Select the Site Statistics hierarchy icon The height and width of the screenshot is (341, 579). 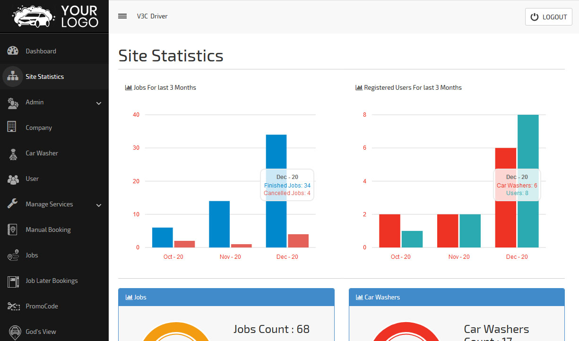click(13, 77)
